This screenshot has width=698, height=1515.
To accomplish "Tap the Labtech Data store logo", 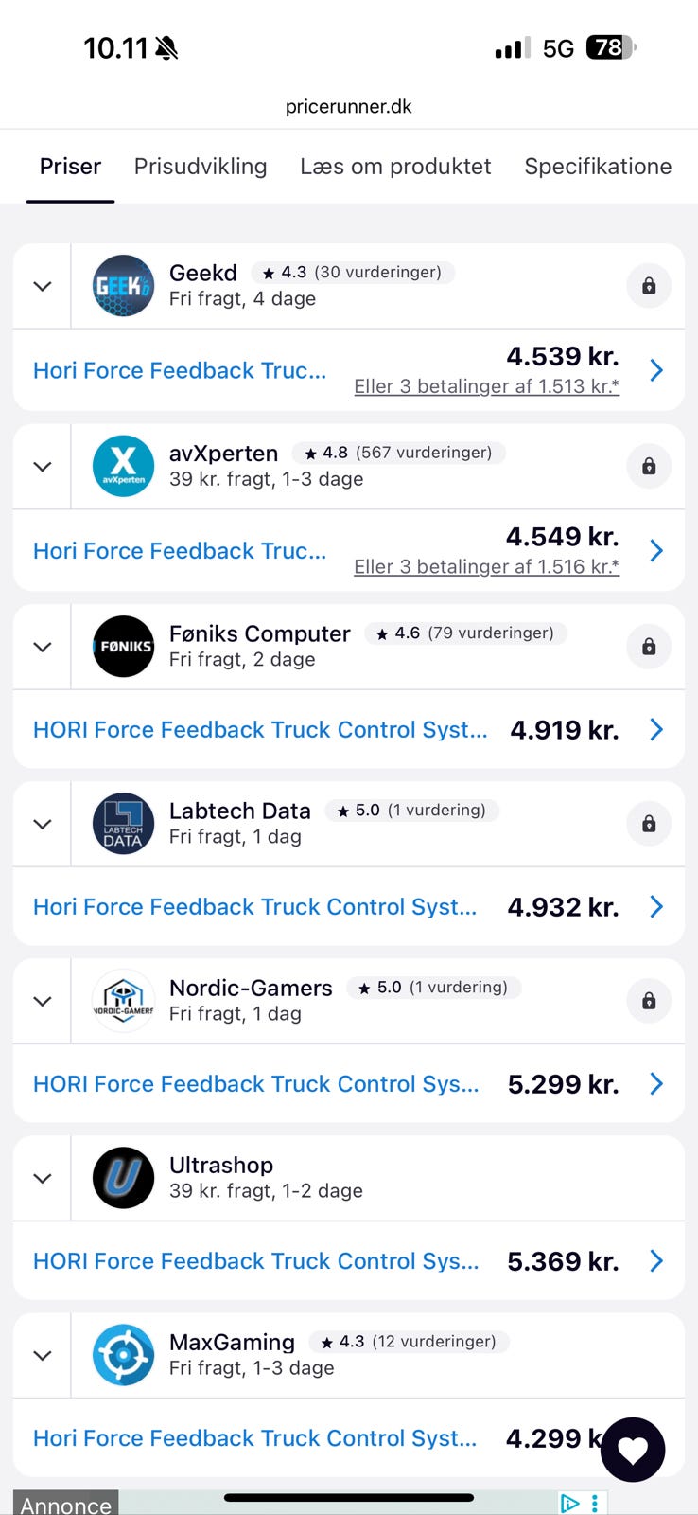I will pyautogui.click(x=123, y=824).
